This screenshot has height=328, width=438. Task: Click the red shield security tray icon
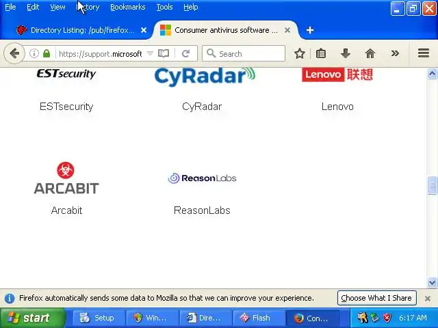(x=387, y=318)
